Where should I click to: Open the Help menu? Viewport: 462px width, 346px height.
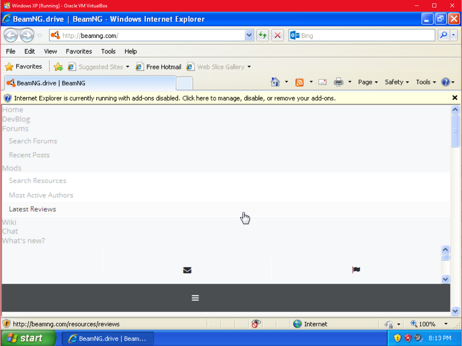131,51
